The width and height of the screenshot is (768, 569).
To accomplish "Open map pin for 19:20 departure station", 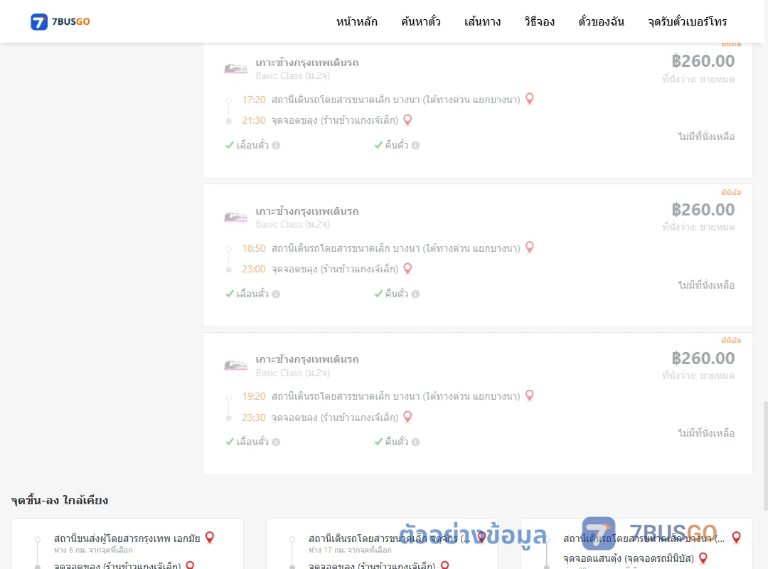I will (530, 395).
